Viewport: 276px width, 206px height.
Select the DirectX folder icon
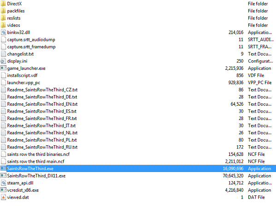(x=3, y=4)
